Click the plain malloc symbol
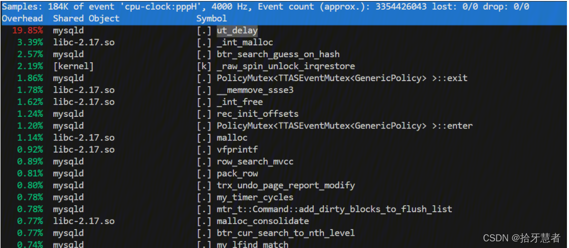The image size is (569, 248). click(232, 138)
